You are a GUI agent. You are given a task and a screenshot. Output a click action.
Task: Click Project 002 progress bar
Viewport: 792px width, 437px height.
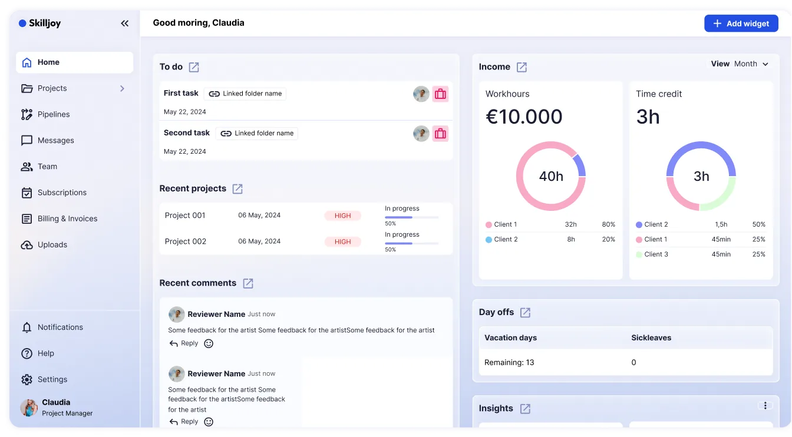click(412, 243)
